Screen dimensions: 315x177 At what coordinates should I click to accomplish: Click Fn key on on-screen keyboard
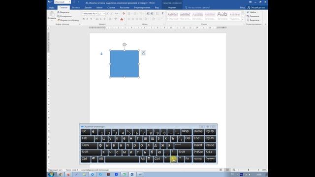click(188, 159)
